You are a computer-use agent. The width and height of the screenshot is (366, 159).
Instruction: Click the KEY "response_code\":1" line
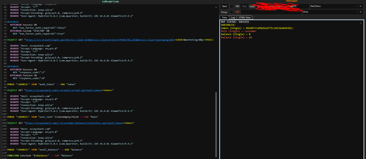(29, 73)
